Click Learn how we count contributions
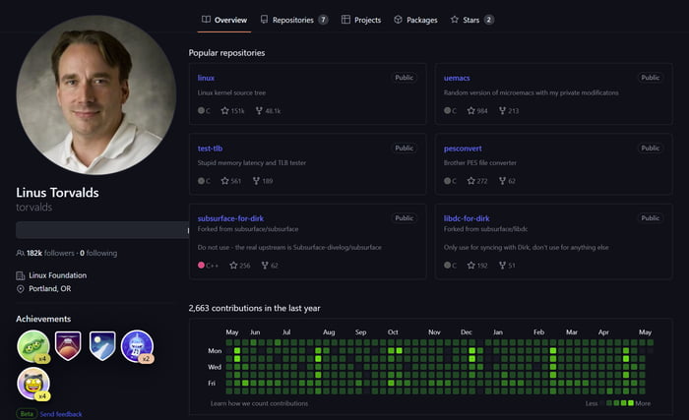The image size is (689, 420). tap(259, 403)
